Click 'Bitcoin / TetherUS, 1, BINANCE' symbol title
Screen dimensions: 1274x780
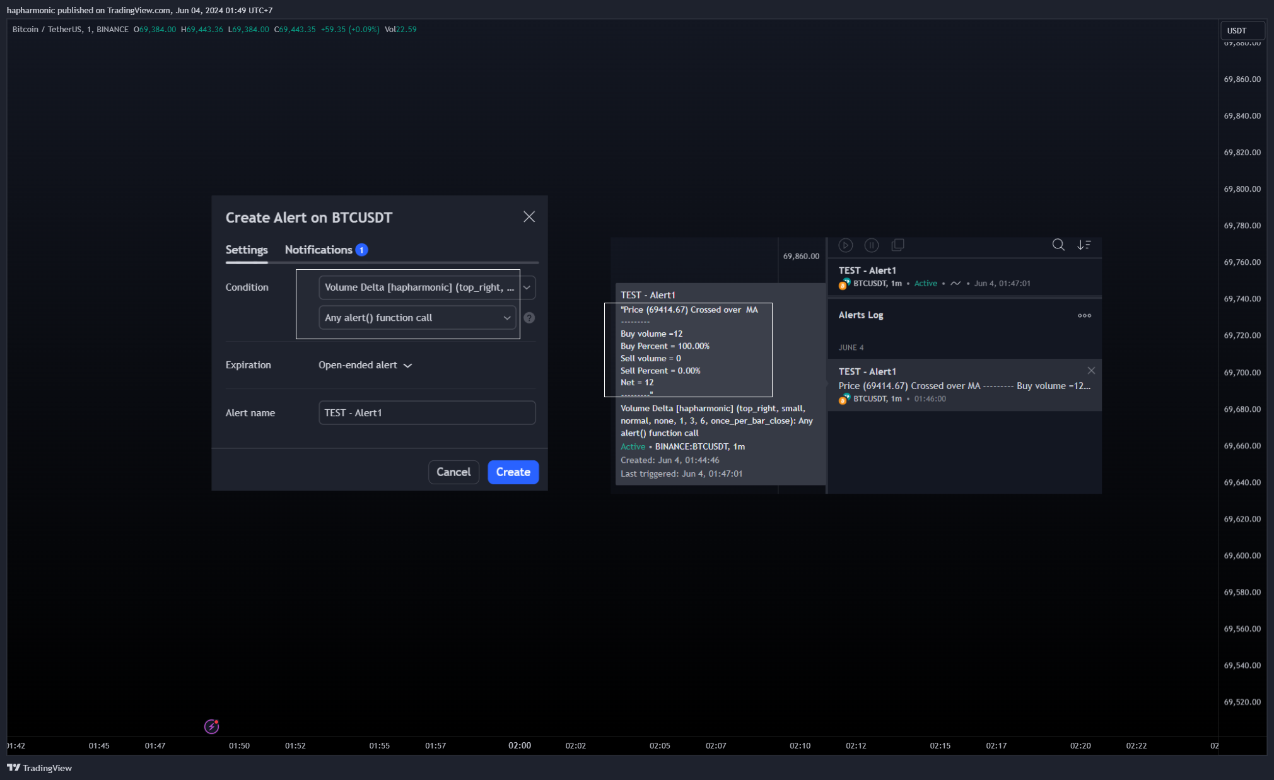[x=70, y=30]
